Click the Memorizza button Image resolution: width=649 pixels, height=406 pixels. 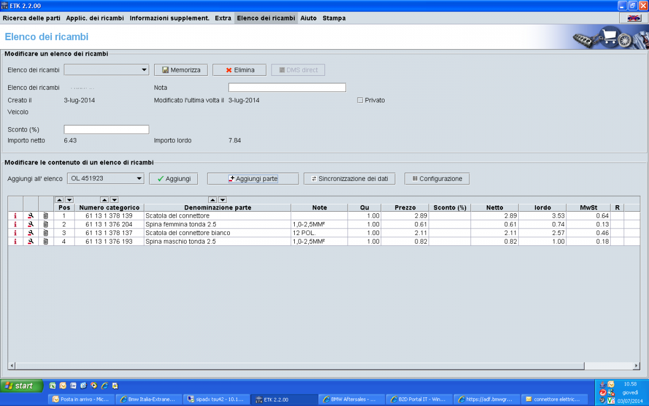tap(181, 70)
